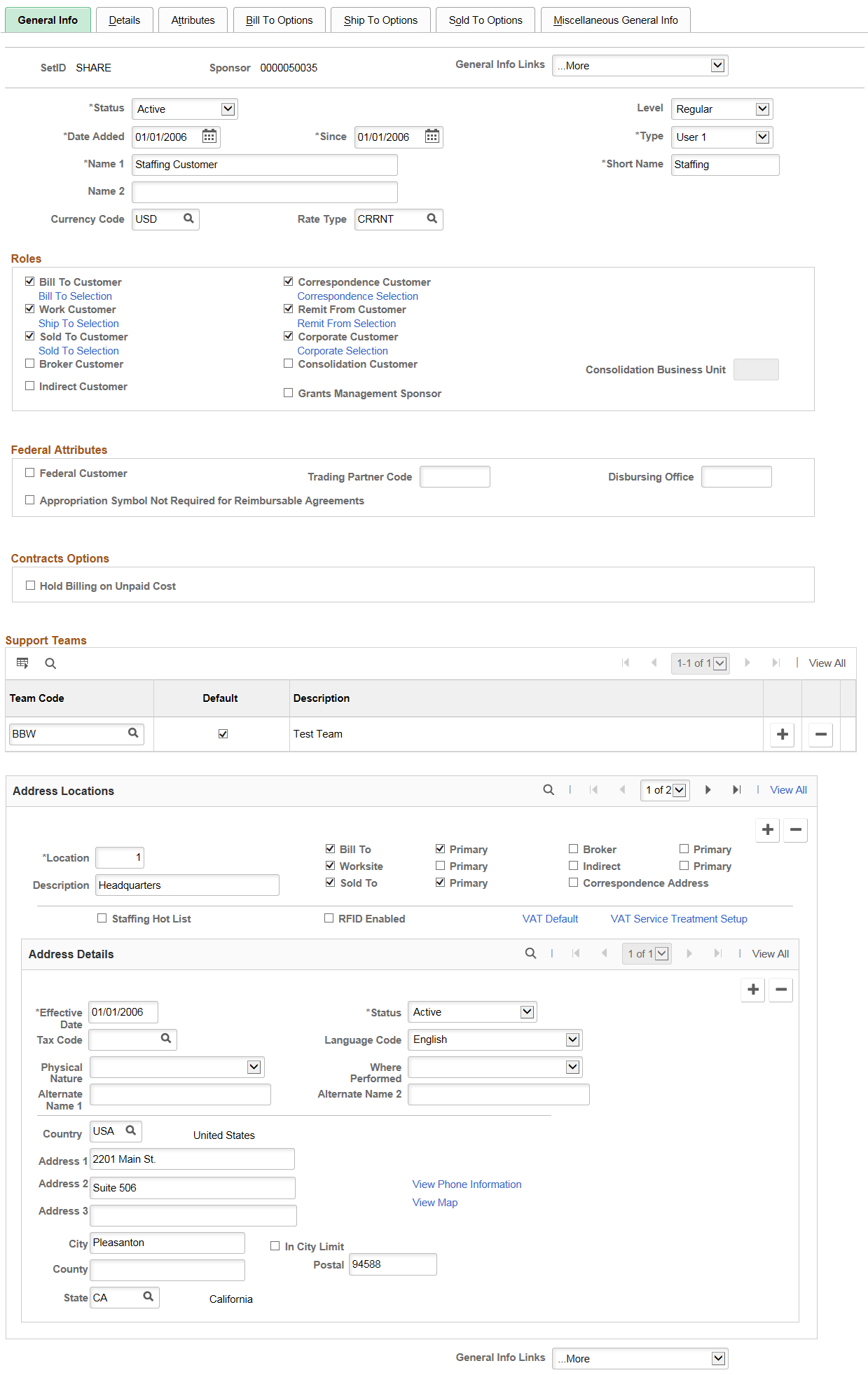This screenshot has height=1375, width=868.
Task: Uncheck Default for Test Team
Action: (x=223, y=733)
